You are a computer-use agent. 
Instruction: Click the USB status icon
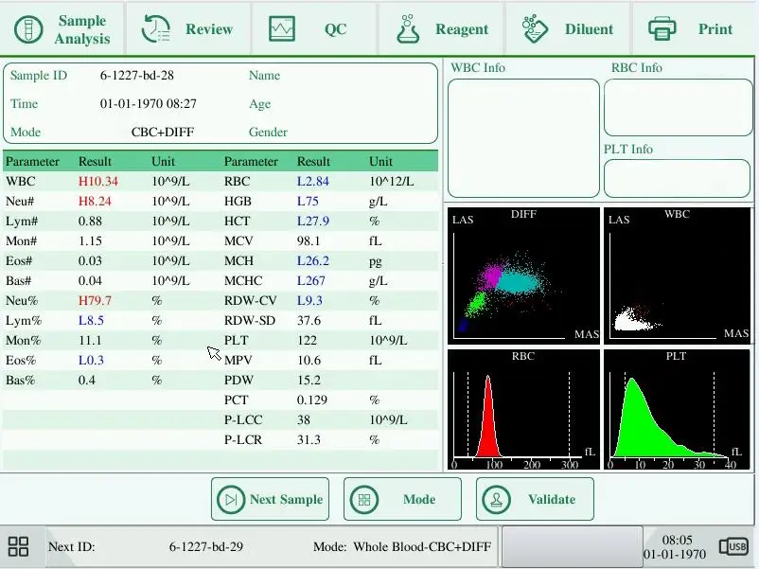[x=733, y=546]
